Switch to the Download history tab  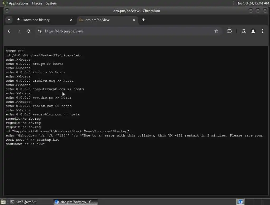(45, 20)
